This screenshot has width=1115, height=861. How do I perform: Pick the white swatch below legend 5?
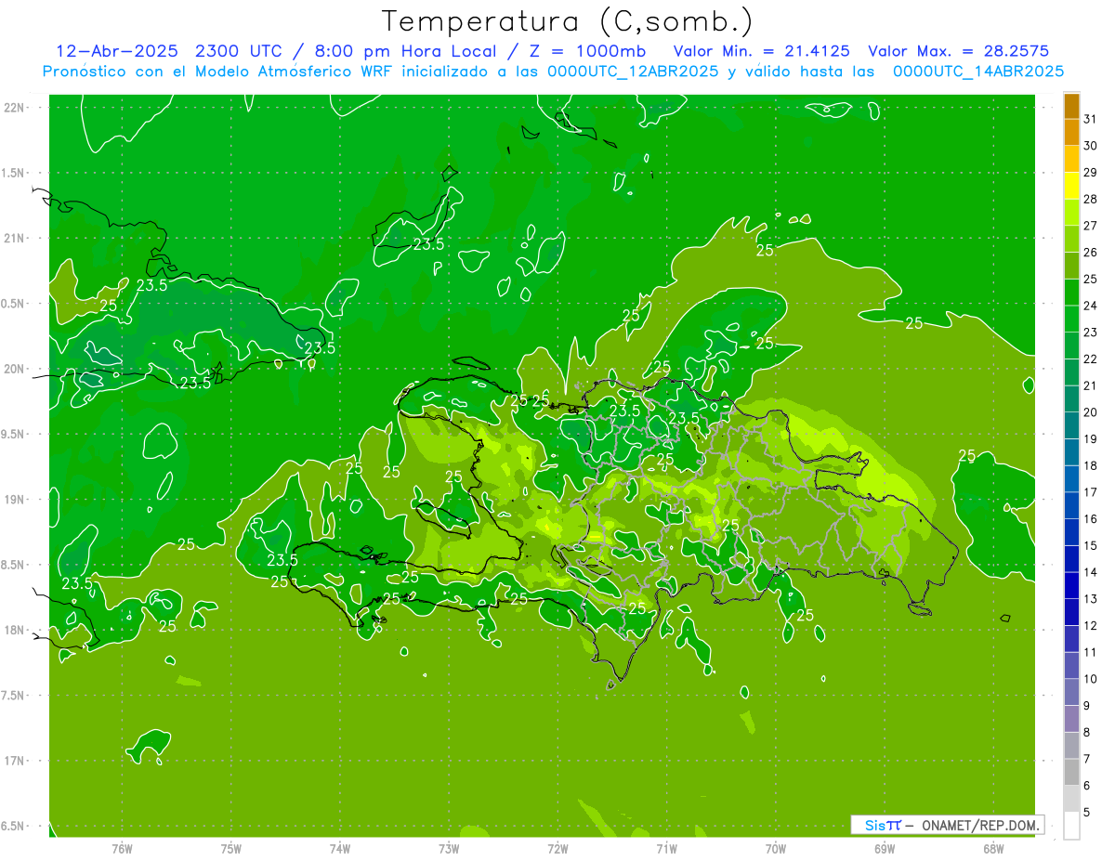1071,826
